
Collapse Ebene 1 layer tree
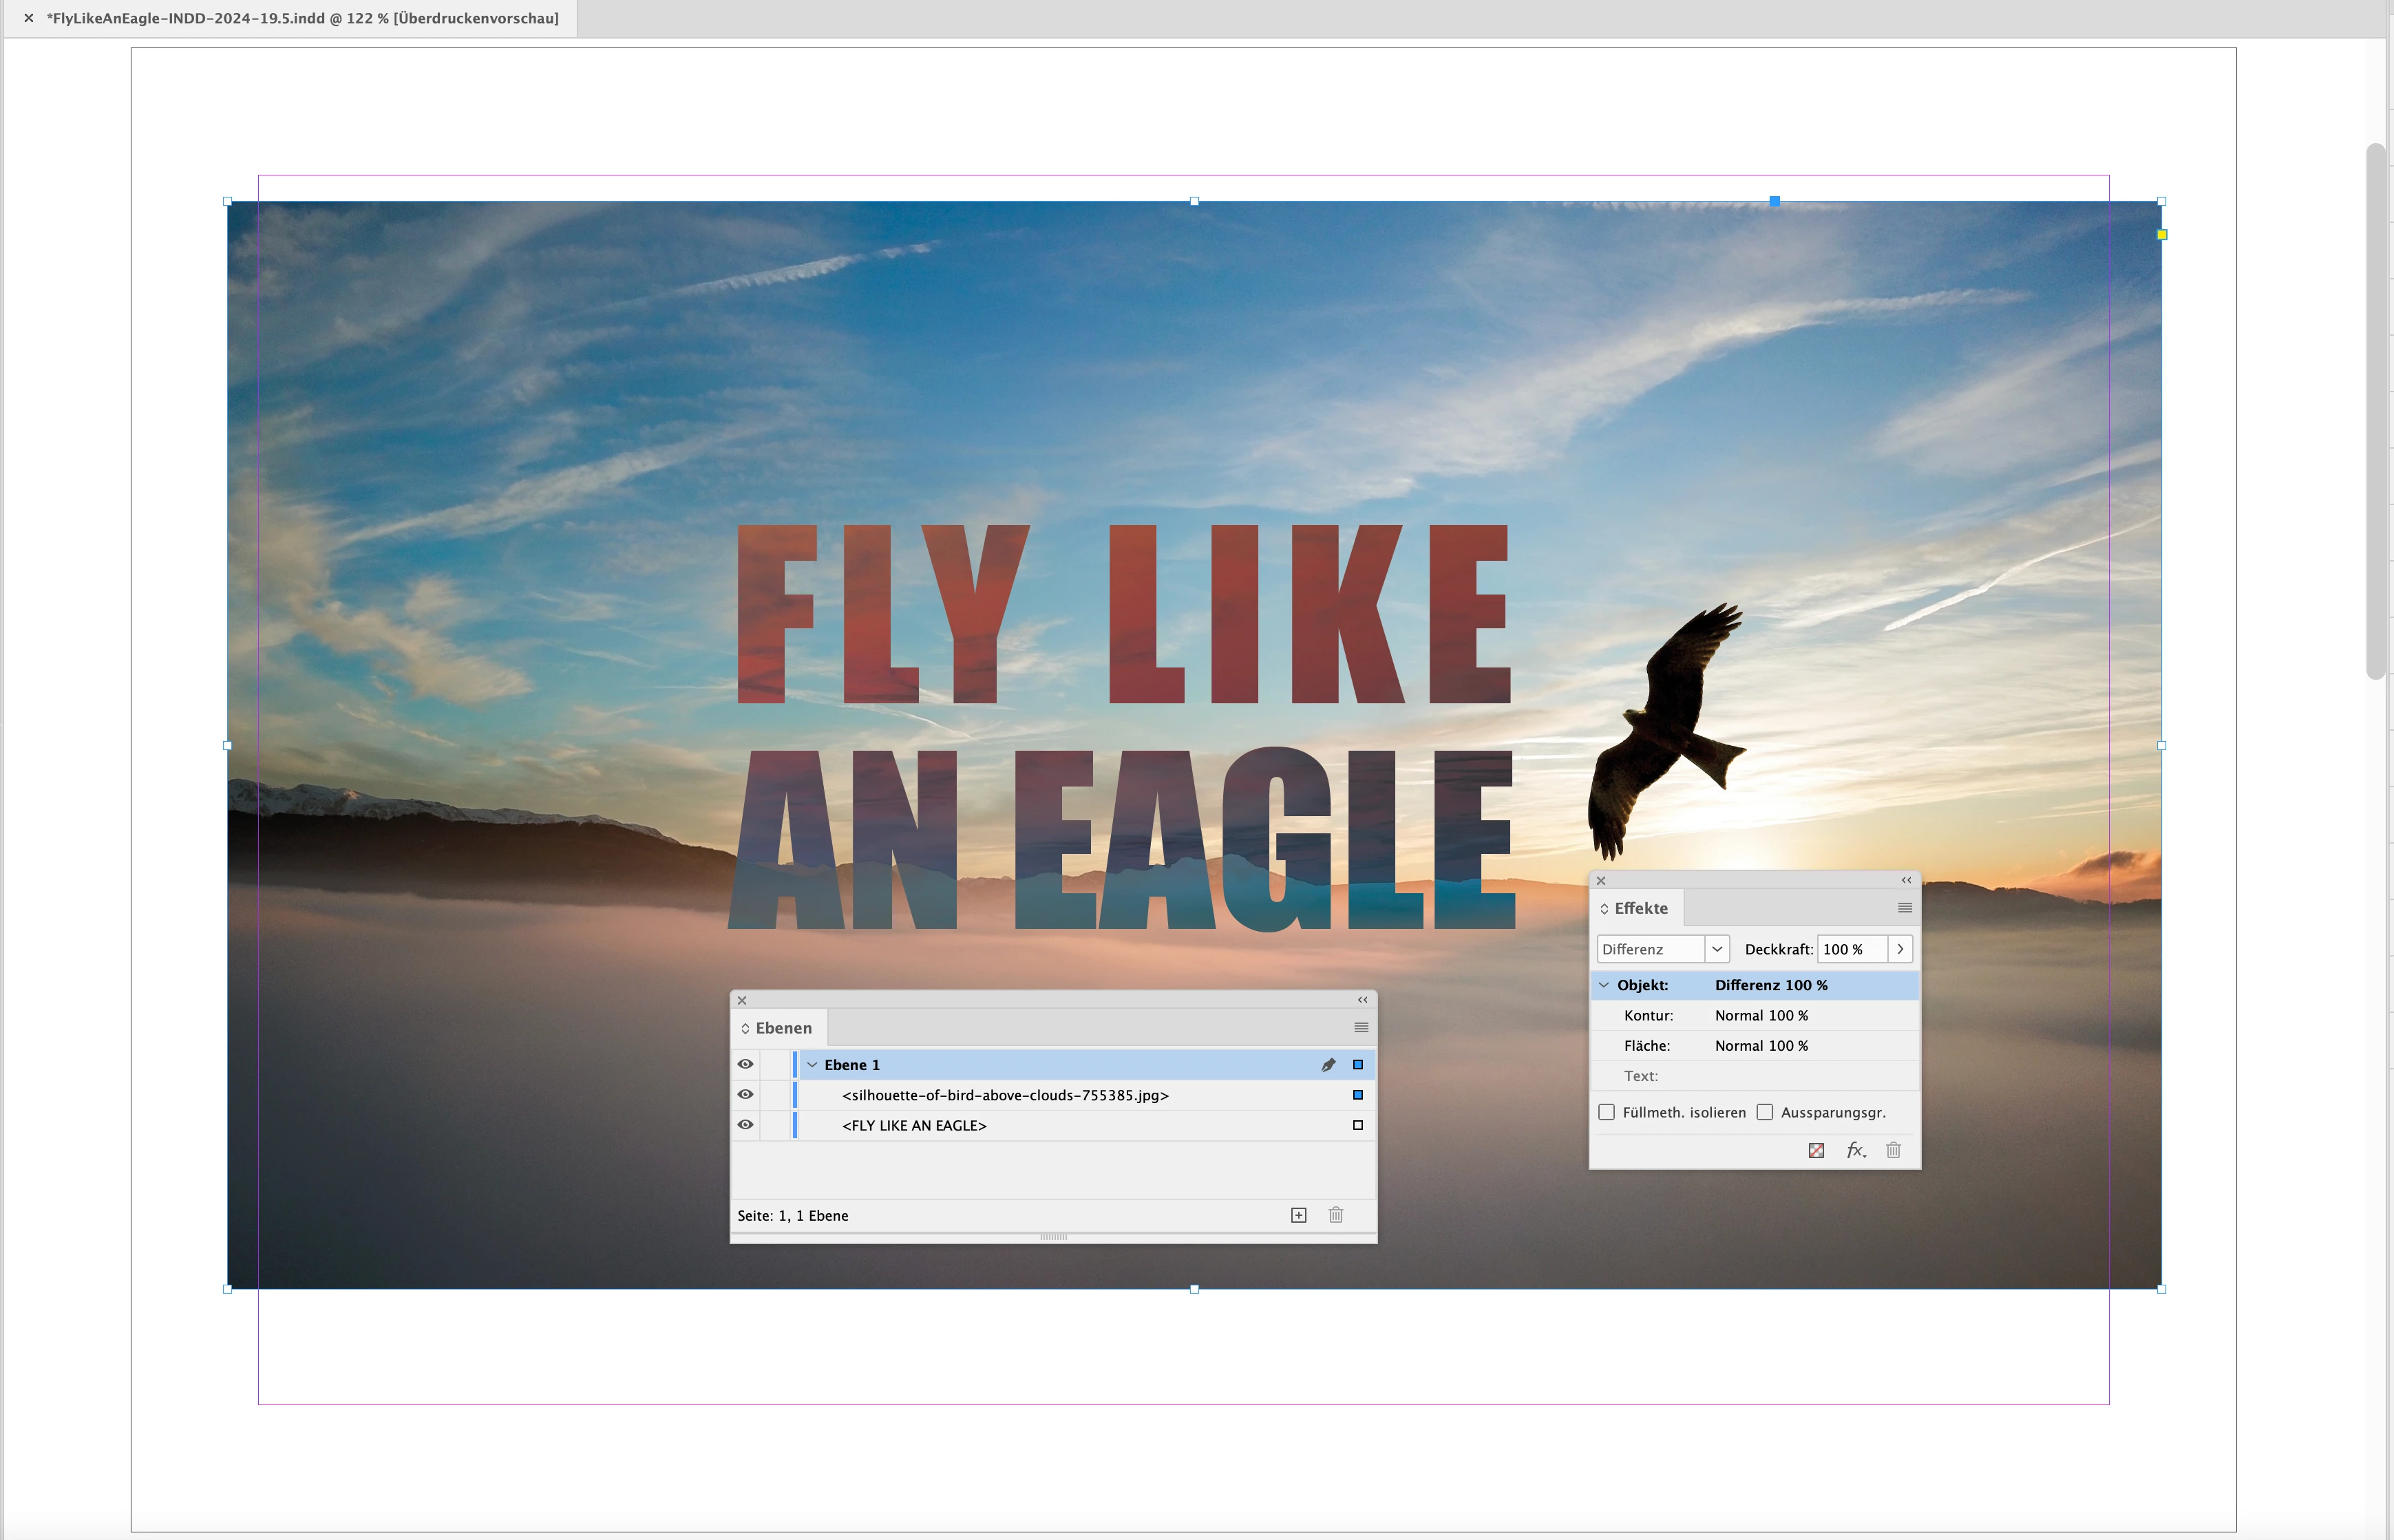click(812, 1065)
